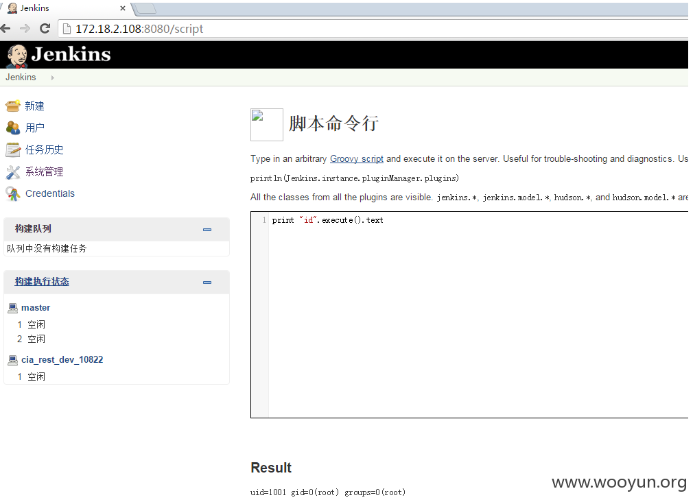Viewport: 693px width, 502px height.
Task: Click the browser forward arrow
Action: (x=25, y=29)
